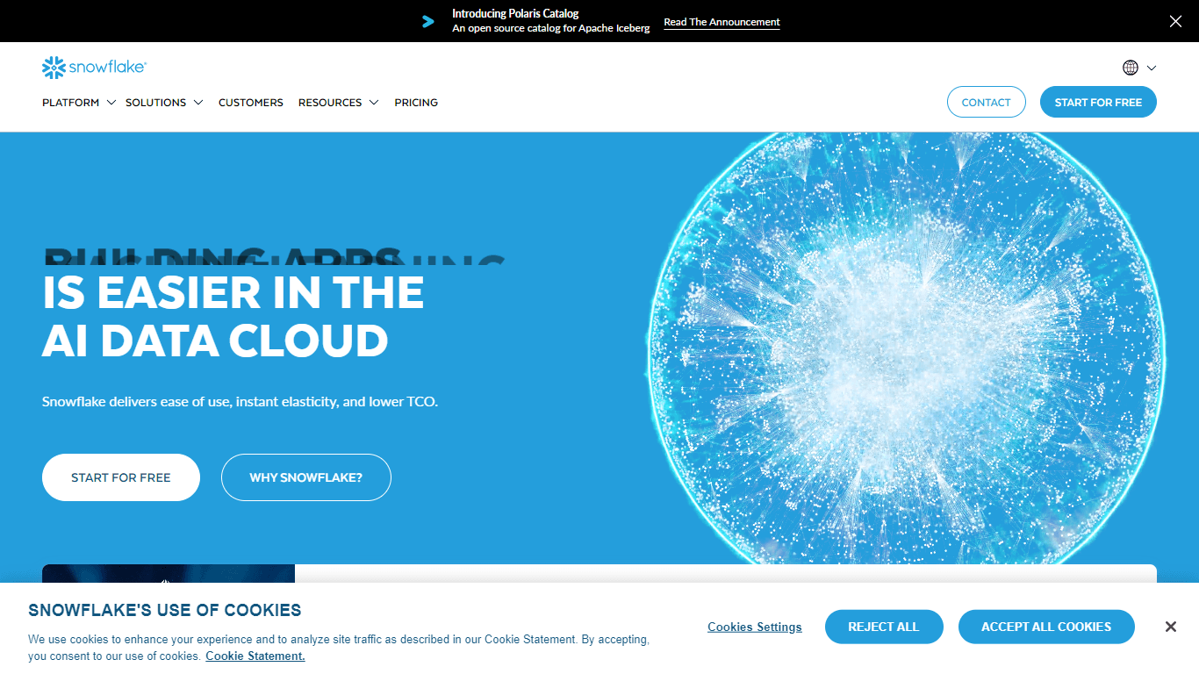Follow the Read The Announcement link

(722, 22)
